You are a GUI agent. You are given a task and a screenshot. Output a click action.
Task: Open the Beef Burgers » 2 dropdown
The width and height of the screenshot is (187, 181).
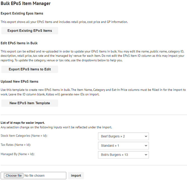point(123,136)
